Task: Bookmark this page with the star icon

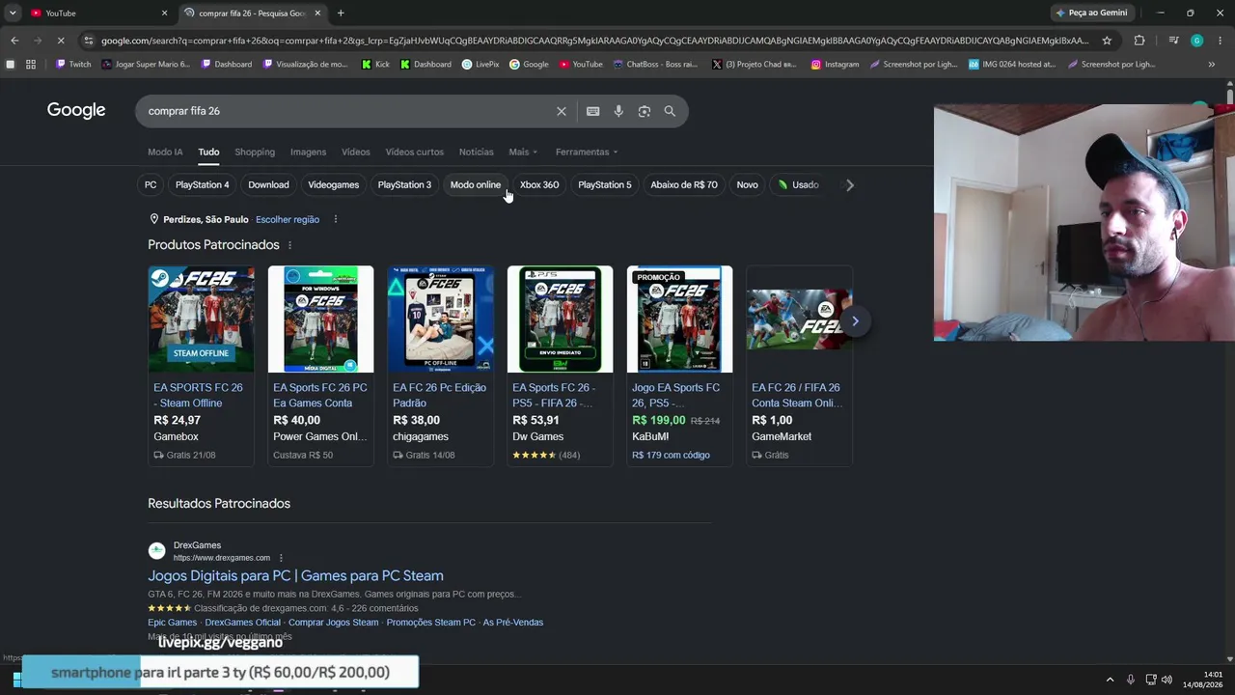Action: [x=1107, y=41]
